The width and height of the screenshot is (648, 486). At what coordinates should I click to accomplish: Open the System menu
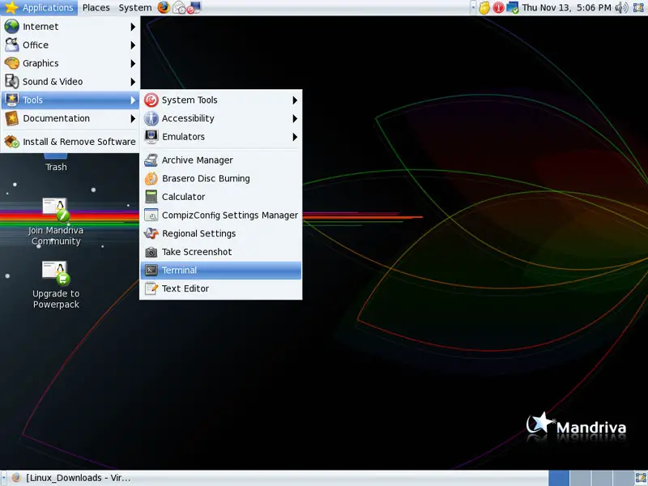tap(134, 7)
